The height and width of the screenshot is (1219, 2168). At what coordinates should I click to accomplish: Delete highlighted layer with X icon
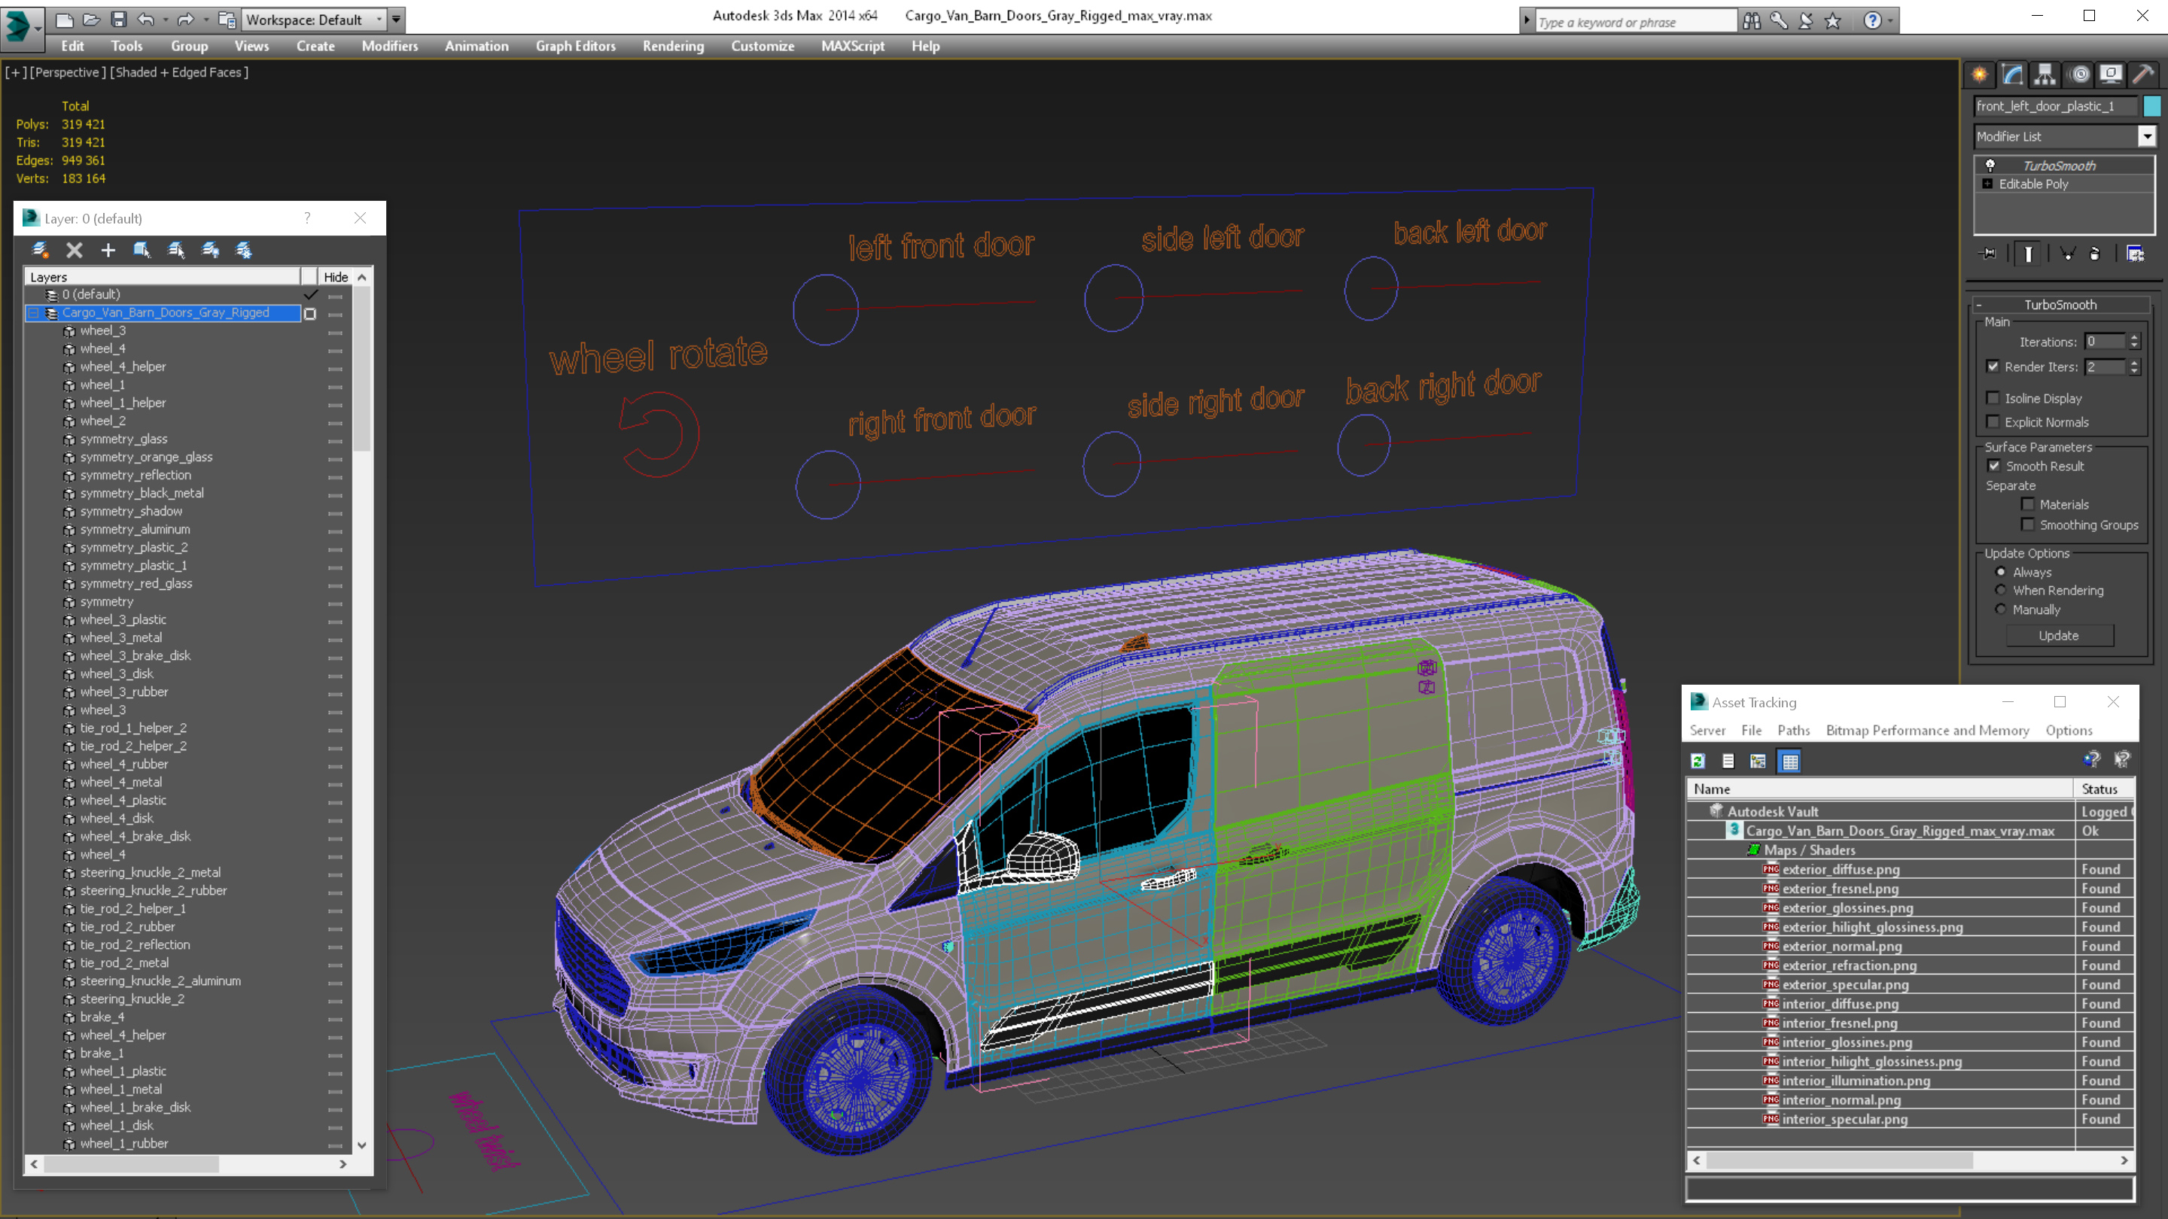[x=74, y=250]
